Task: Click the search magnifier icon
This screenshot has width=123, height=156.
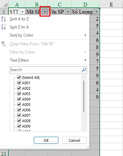Action: pos(84,70)
